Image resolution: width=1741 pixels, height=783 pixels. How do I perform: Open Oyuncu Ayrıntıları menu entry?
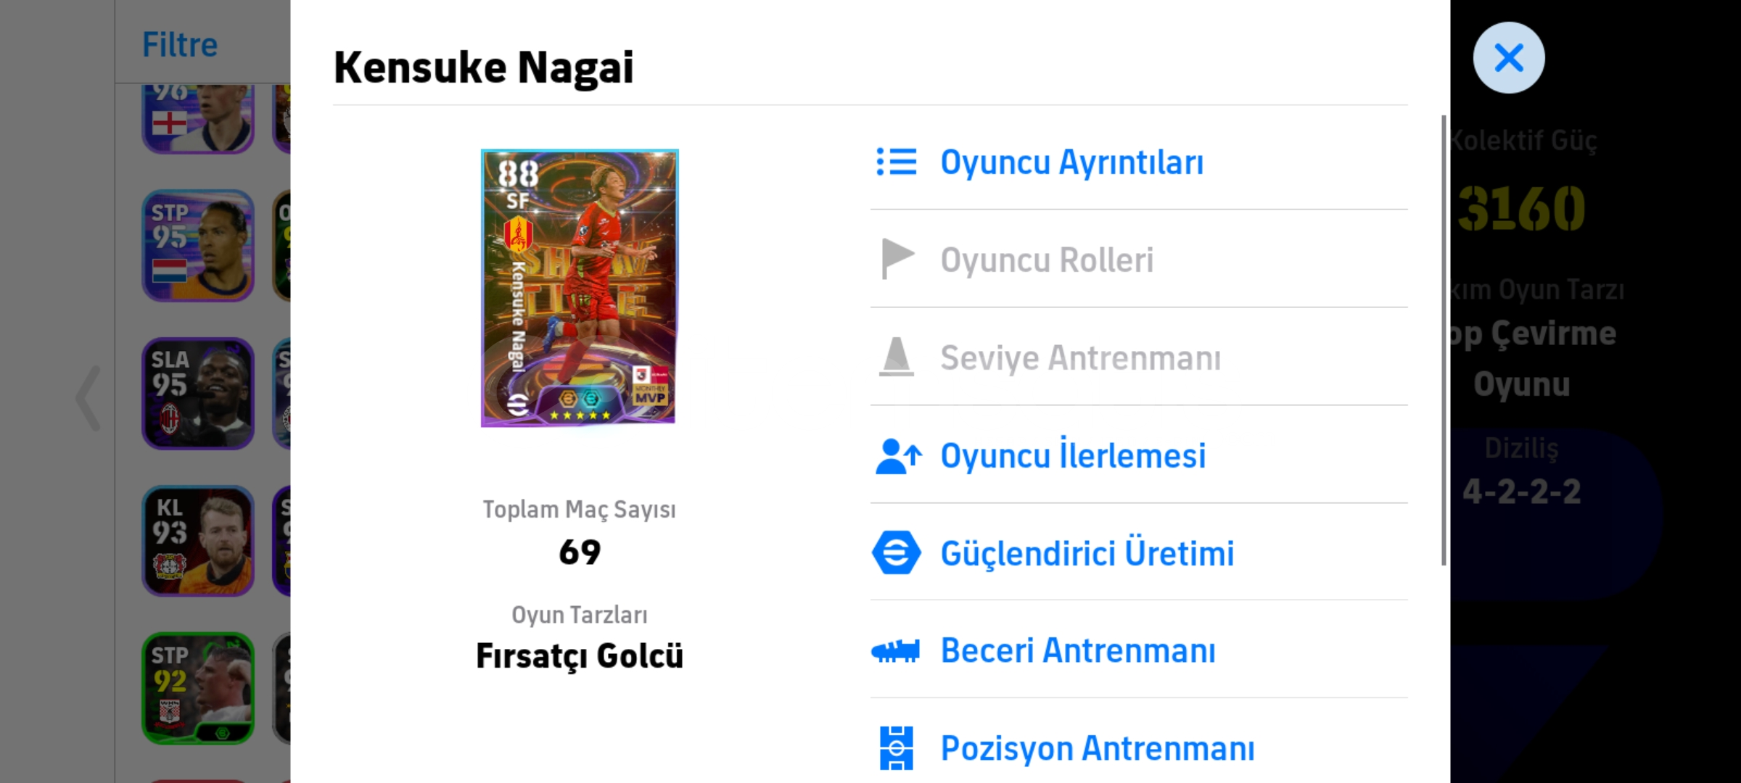tap(1071, 162)
